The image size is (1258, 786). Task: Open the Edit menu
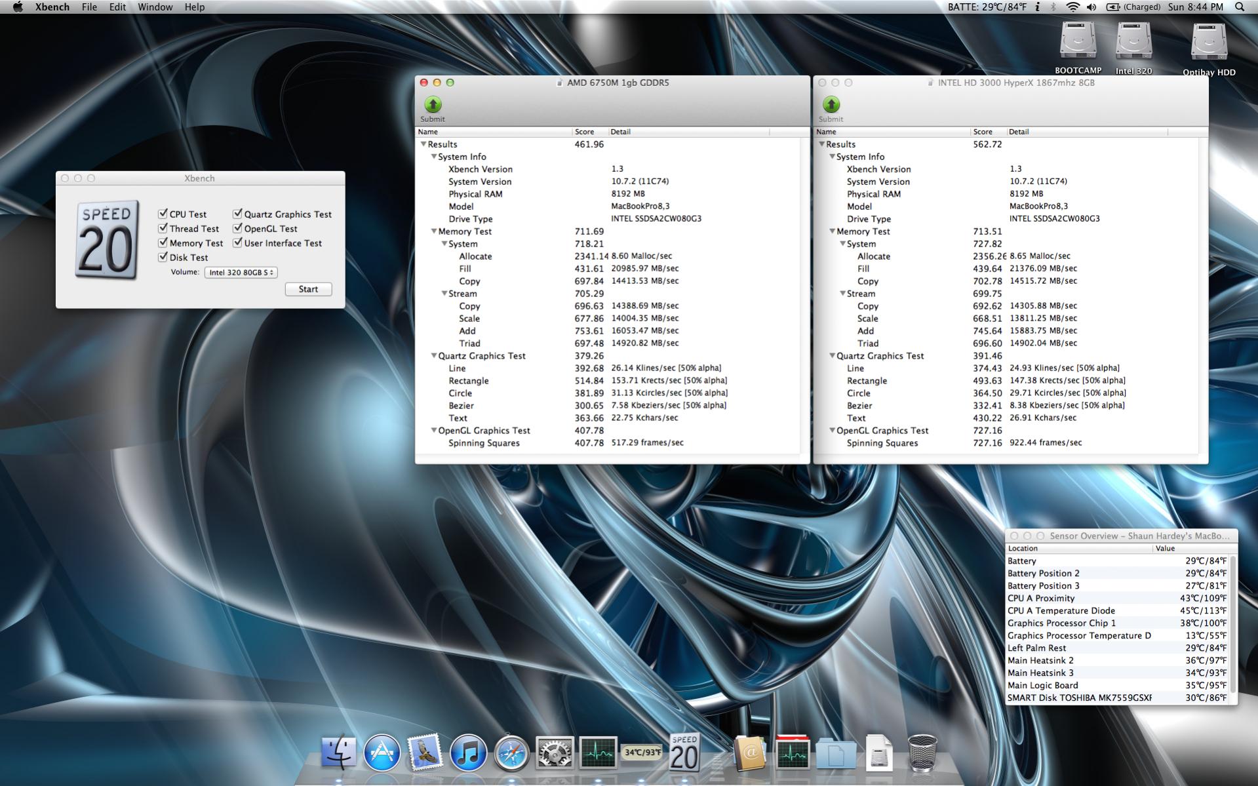(117, 7)
